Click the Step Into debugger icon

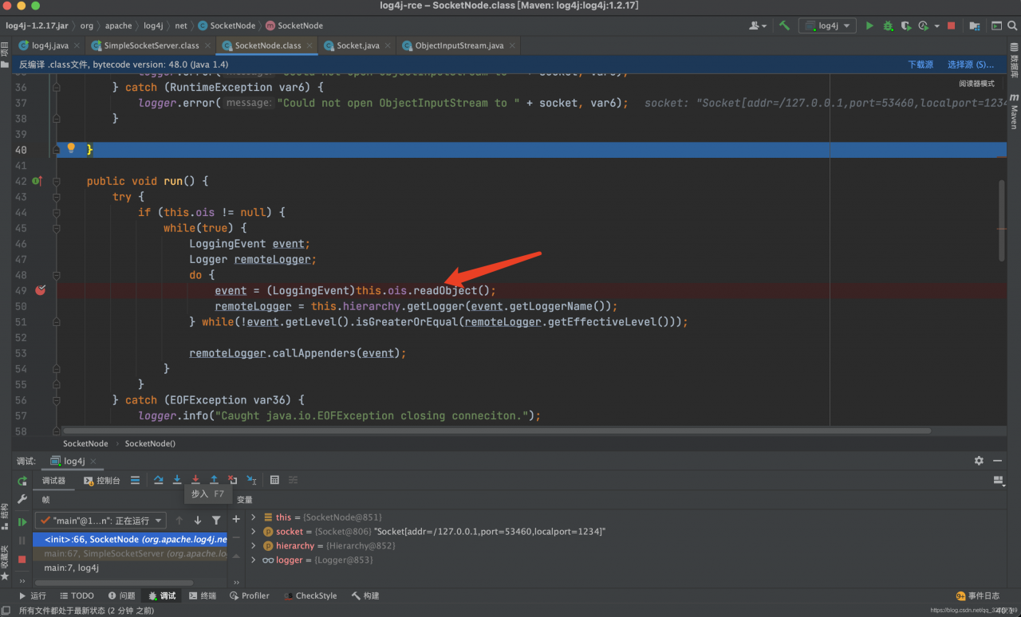[177, 480]
